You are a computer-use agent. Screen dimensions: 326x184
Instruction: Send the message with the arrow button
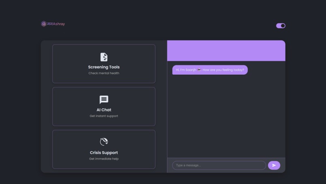pos(274,165)
